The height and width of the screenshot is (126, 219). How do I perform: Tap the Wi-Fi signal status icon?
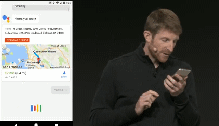pyautogui.click(x=57, y=3)
